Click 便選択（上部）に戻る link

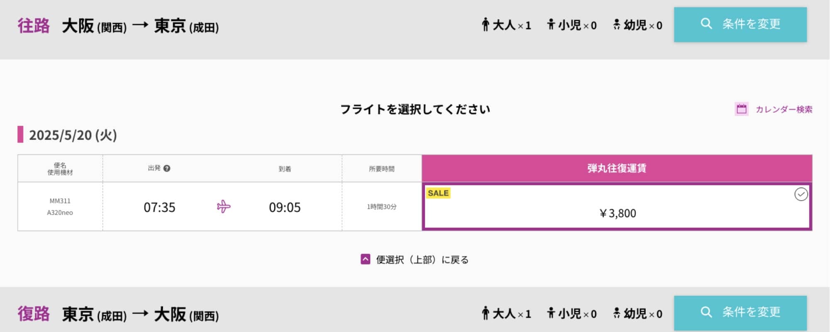tap(422, 260)
